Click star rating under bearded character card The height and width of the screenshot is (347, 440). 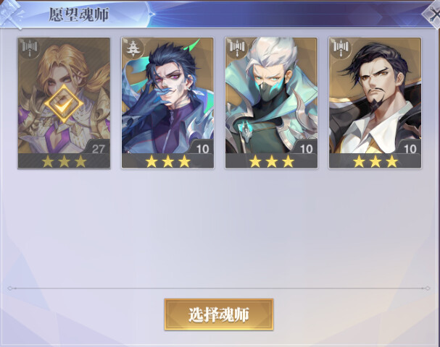pos(375,161)
